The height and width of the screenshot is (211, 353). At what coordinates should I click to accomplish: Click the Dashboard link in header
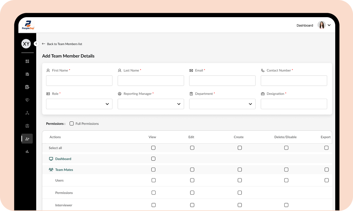click(305, 25)
